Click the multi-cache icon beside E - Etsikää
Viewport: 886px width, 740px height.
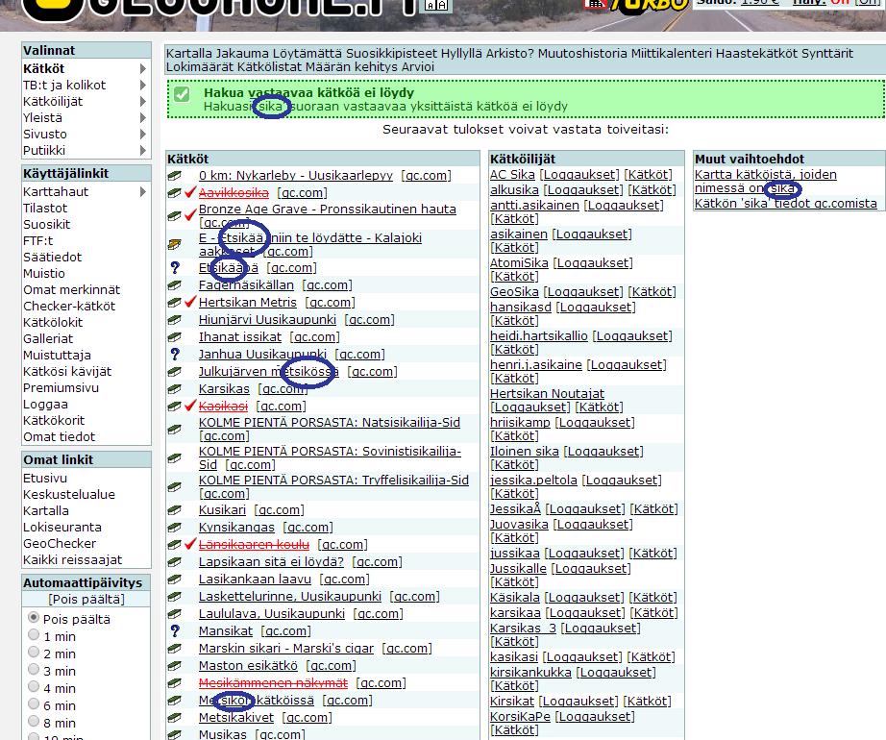pos(175,245)
